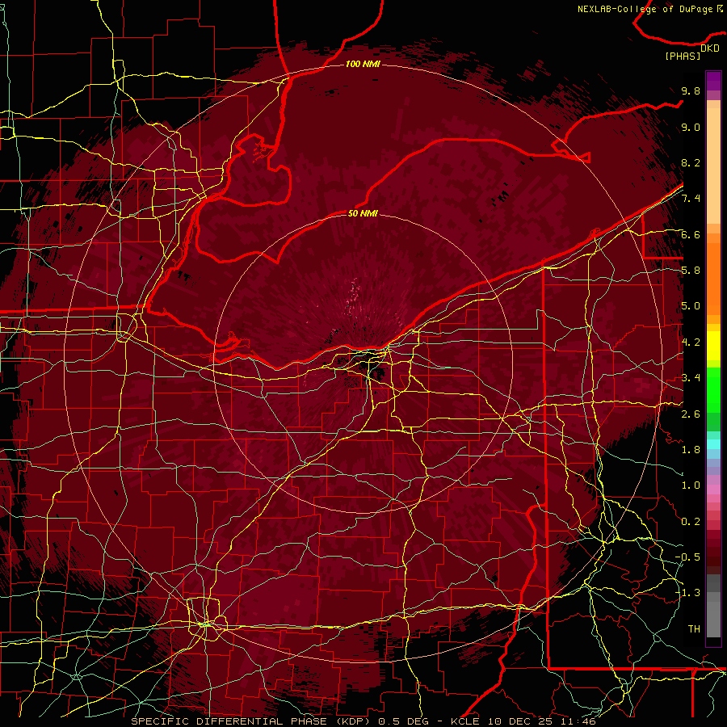Pick the yellow segment of the color scale
The width and height of the screenshot is (727, 727).
(x=713, y=346)
